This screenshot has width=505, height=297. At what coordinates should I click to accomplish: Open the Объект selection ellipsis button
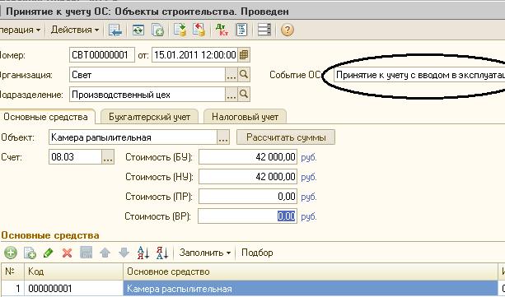pos(223,137)
